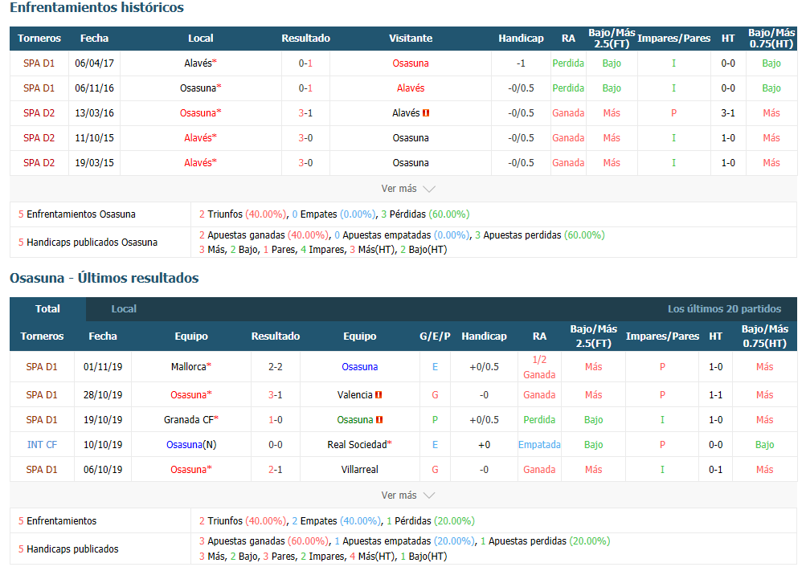
Task: Click red card icon next to Alavés
Action: coord(426,113)
